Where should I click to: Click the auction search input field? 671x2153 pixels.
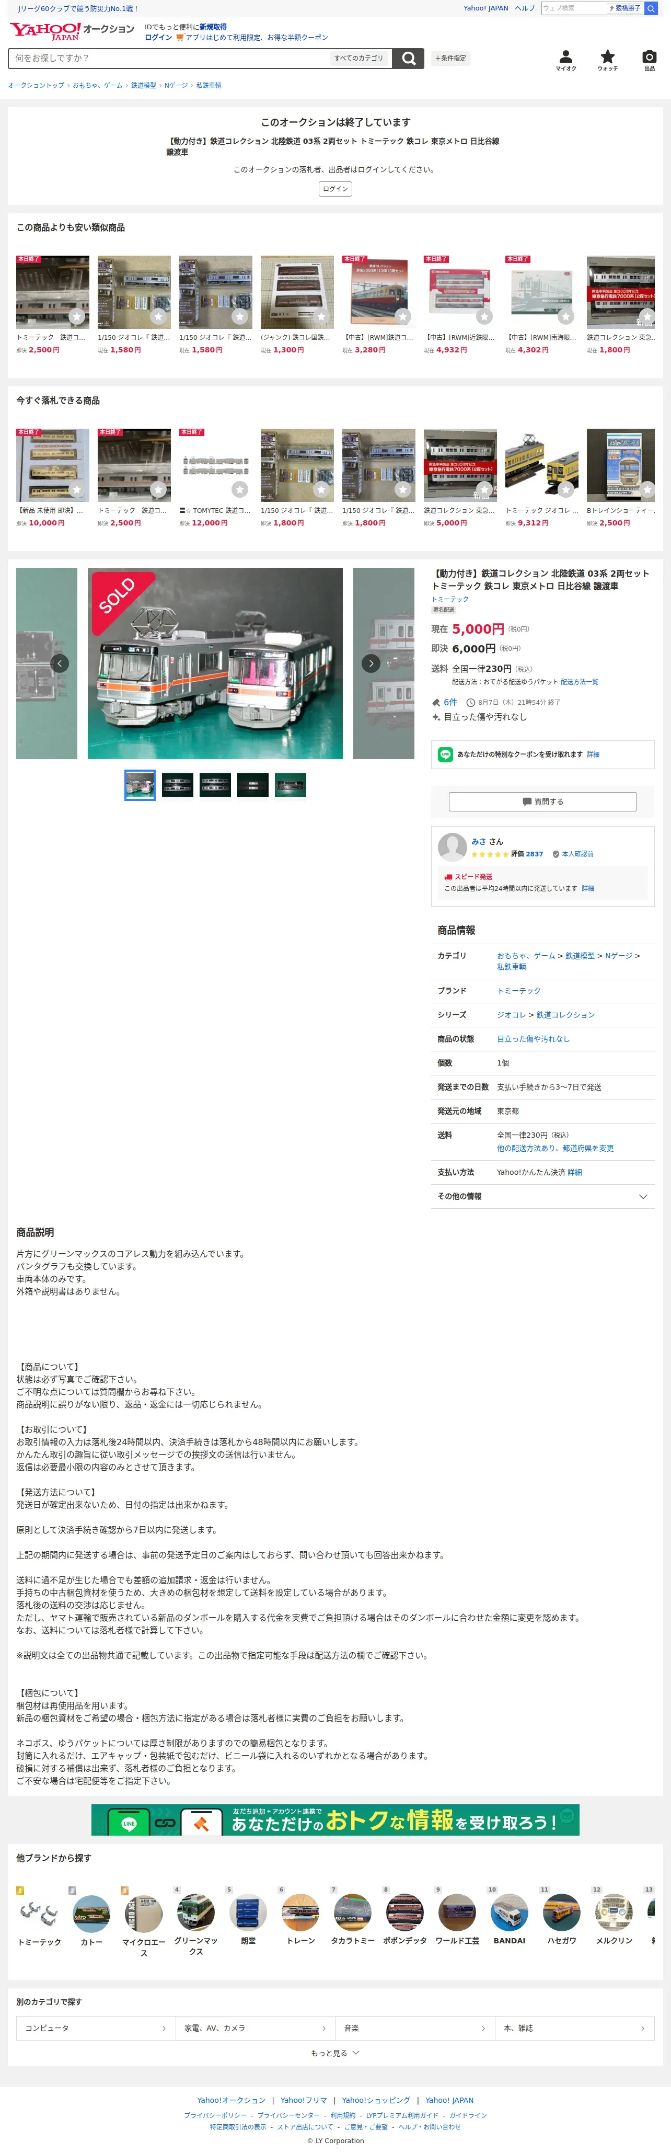point(169,59)
